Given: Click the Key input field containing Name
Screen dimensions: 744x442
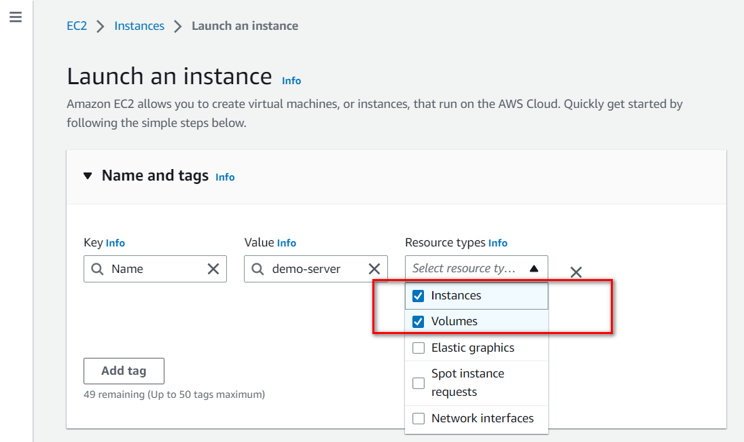Looking at the screenshot, I should point(156,269).
